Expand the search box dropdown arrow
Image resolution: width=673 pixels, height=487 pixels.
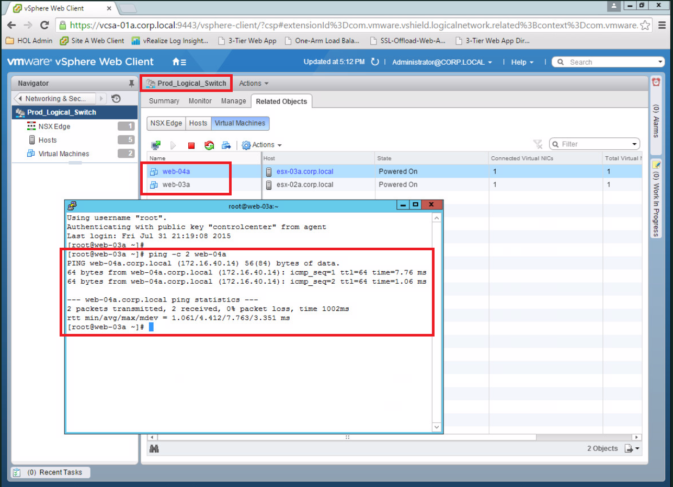coord(659,62)
